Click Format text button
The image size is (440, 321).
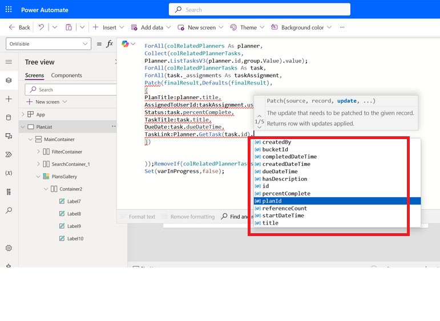click(138, 217)
